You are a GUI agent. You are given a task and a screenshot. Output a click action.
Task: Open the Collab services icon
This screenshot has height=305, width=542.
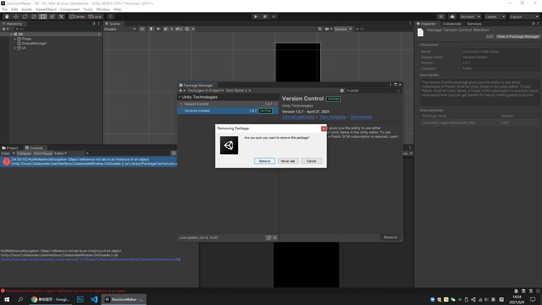tap(441, 16)
